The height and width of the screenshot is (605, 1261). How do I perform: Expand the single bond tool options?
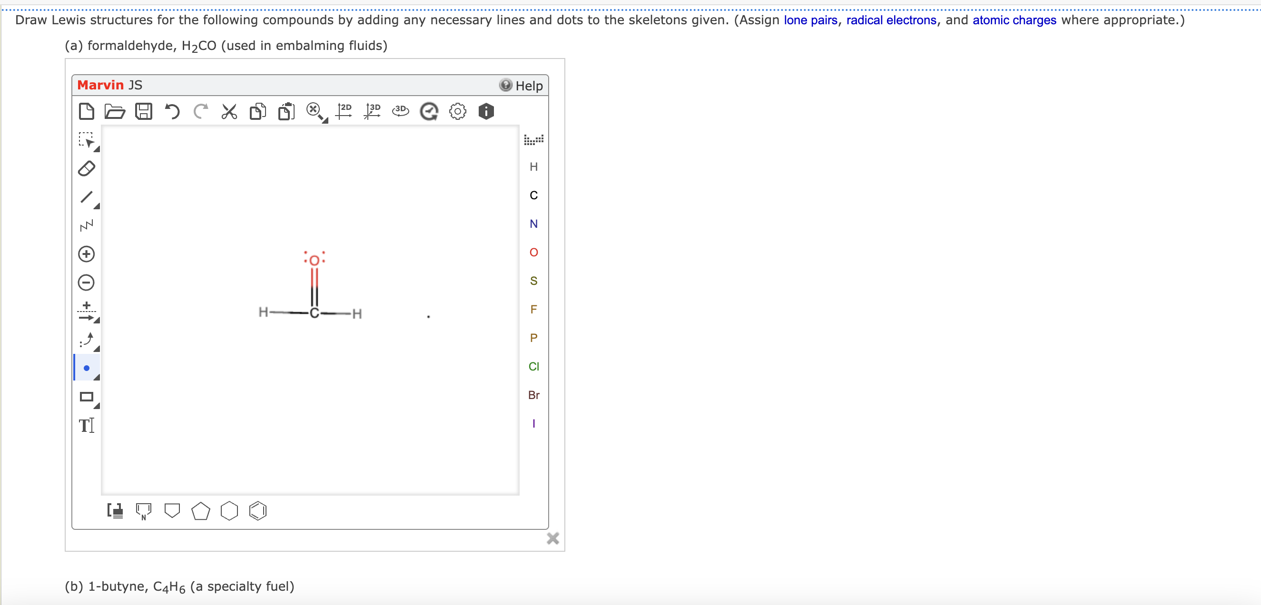click(x=97, y=206)
